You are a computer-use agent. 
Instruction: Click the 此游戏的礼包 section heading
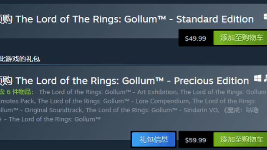click(x=20, y=59)
